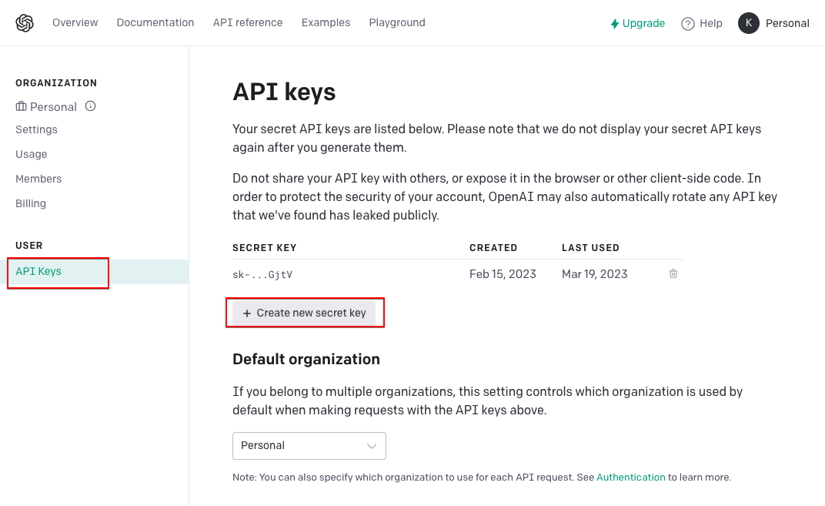Delete the sk-...GjtV secret key

(673, 273)
